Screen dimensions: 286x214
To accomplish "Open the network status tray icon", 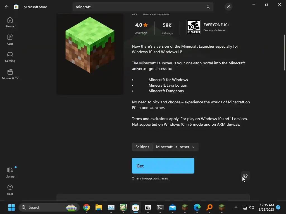I will coord(245,207).
